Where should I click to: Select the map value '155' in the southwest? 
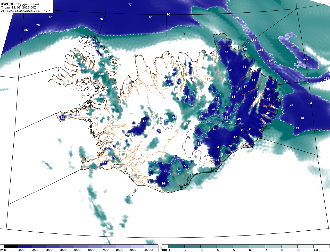click(x=114, y=157)
